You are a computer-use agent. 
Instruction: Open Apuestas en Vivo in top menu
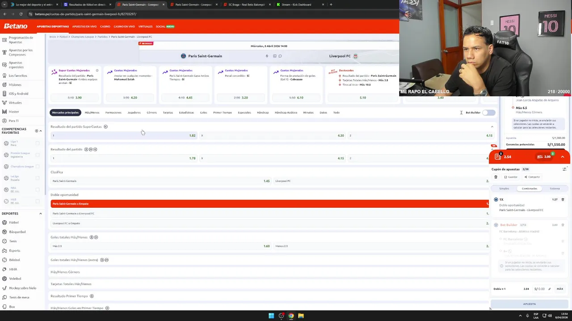(84, 26)
